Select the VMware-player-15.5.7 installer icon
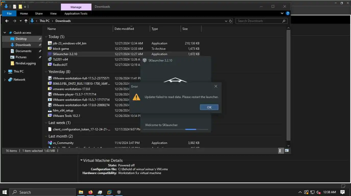Screen dimensions: 351x196 click(50, 94)
